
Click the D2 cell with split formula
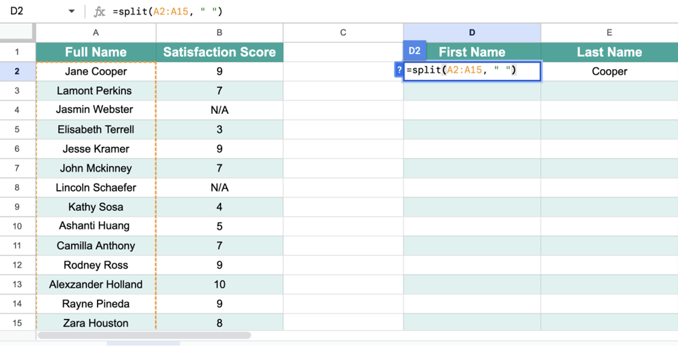[x=472, y=71]
